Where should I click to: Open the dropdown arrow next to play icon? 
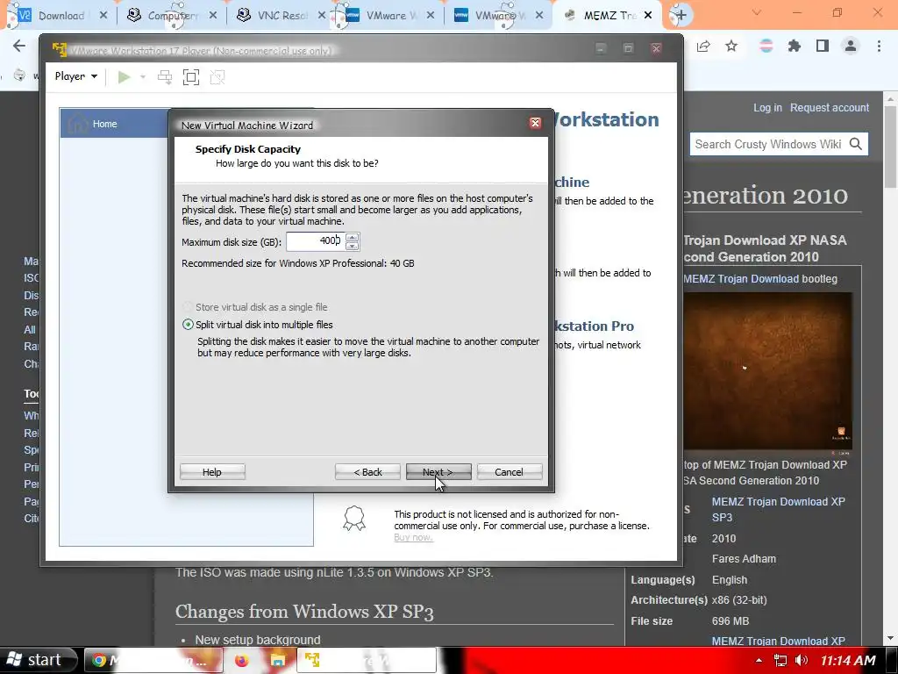tap(143, 77)
